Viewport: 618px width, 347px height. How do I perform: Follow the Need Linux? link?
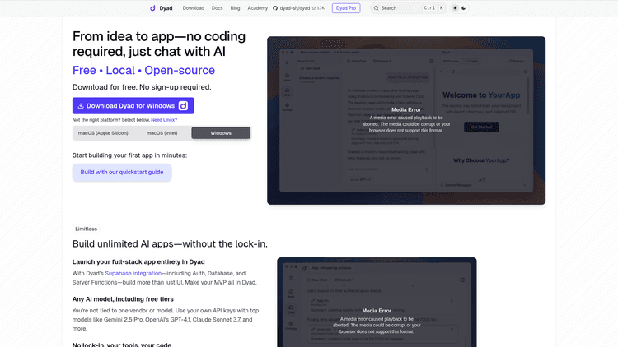coord(164,120)
